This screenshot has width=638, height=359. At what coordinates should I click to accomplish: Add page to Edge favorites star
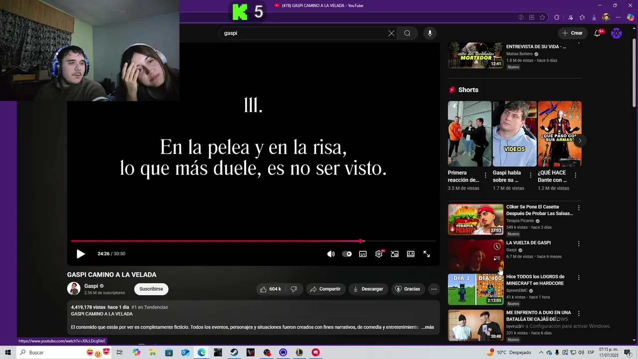coord(542,17)
